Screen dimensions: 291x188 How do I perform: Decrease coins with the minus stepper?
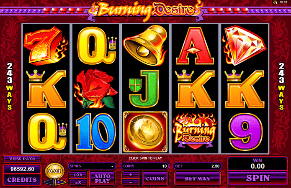point(131,183)
